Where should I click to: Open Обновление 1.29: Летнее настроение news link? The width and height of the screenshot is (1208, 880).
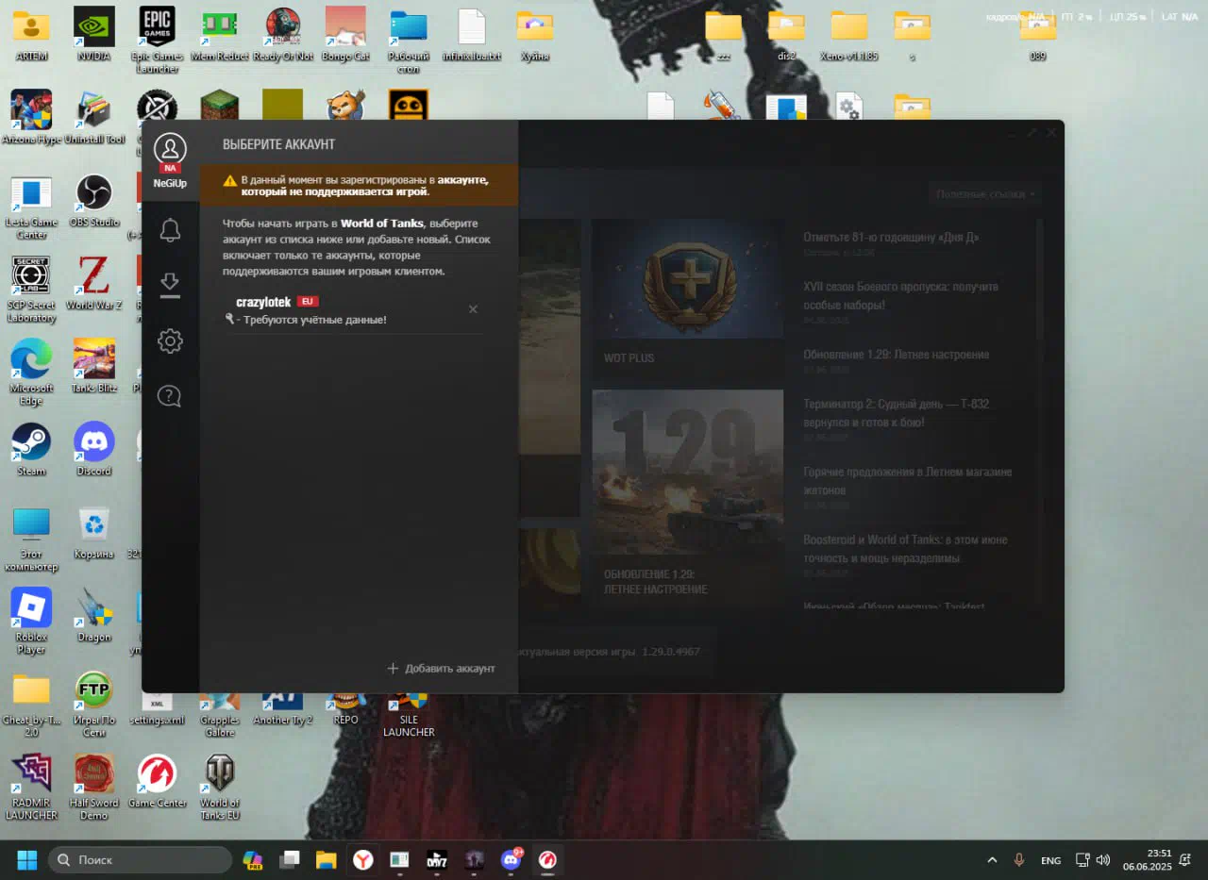896,355
